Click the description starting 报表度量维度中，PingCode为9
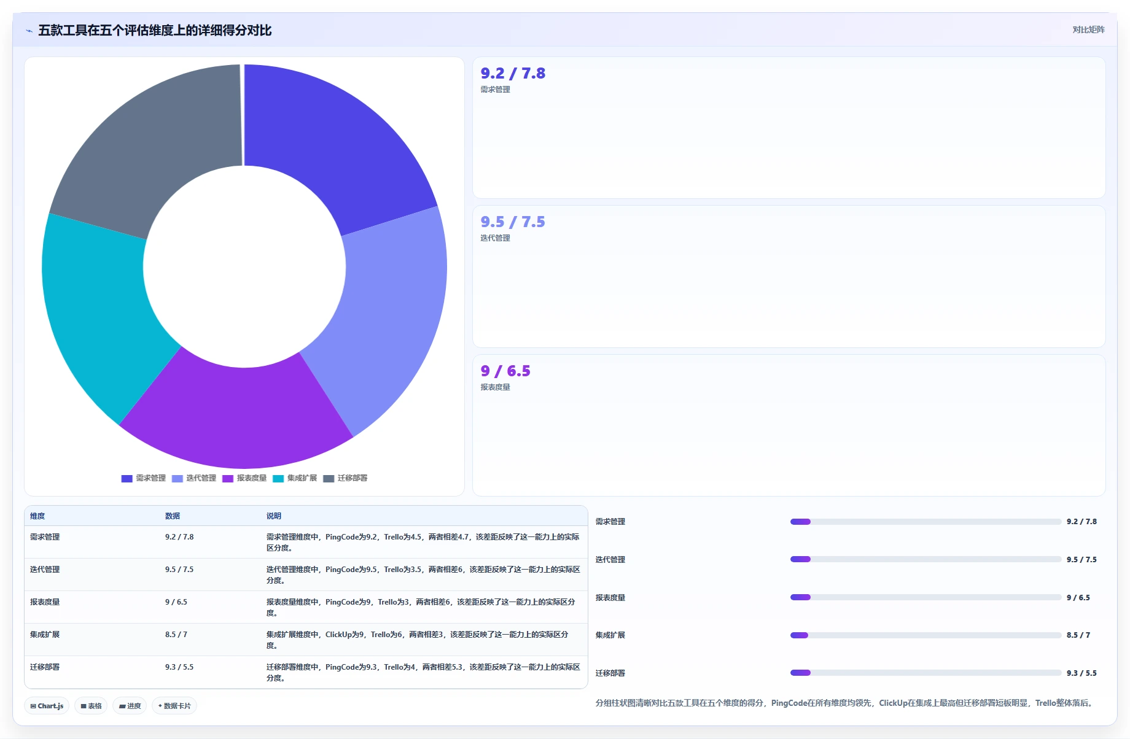Screen dimensions: 1130x739 click(421, 608)
